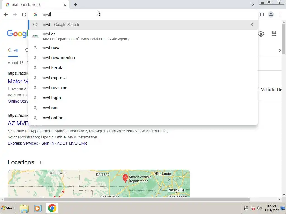Open the network tray icon

point(246,208)
